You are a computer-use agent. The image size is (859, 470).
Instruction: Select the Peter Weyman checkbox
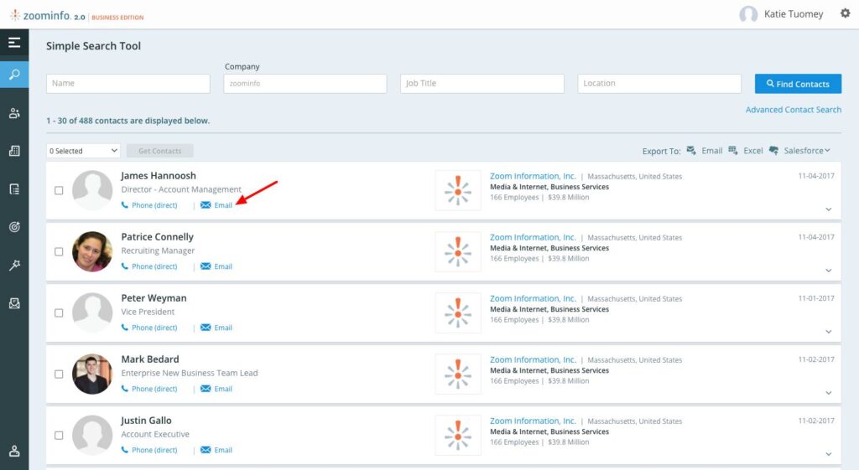(59, 313)
